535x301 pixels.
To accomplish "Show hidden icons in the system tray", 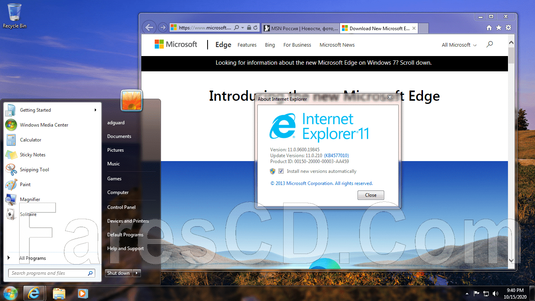I will pyautogui.click(x=467, y=294).
